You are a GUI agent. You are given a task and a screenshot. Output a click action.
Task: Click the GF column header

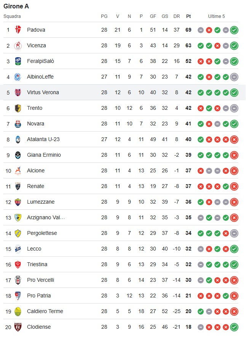point(153,16)
